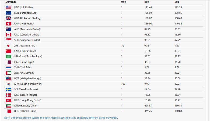Viewport: 210px width, 121px height.
Task: Select the USD (U.S. Dollar) label
Action: tap(23, 7)
